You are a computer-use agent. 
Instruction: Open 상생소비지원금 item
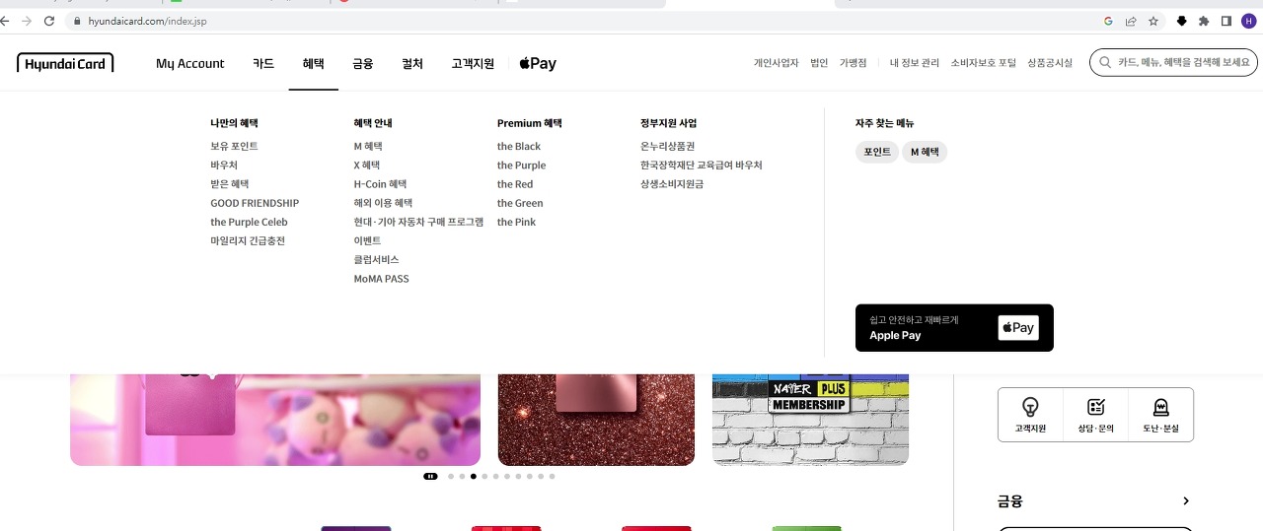[672, 184]
